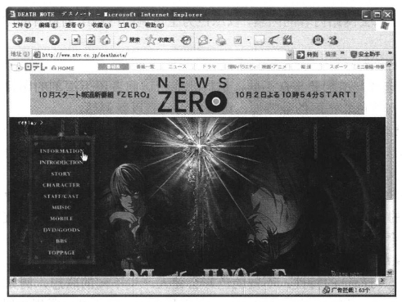The image size is (402, 302).
Task: Open the 工具 (Tools) menu
Action: (128, 25)
